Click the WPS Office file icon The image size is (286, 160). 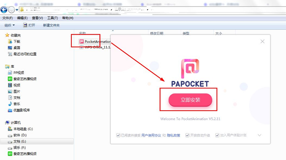click(82, 47)
